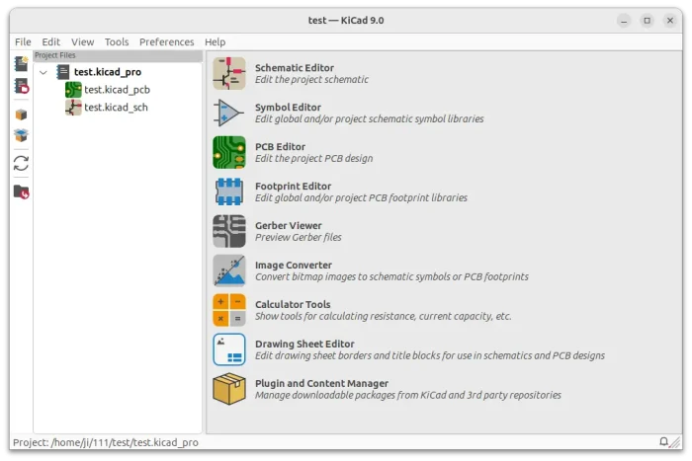
Task: Click the Symbol Editor title text
Action: pyautogui.click(x=288, y=107)
